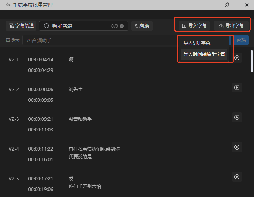Click the V2-5 row label
The width and height of the screenshot is (254, 197).
[14, 179]
